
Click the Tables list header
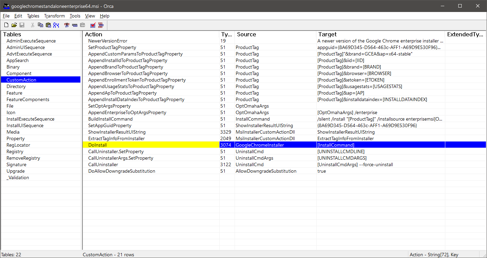41,34
